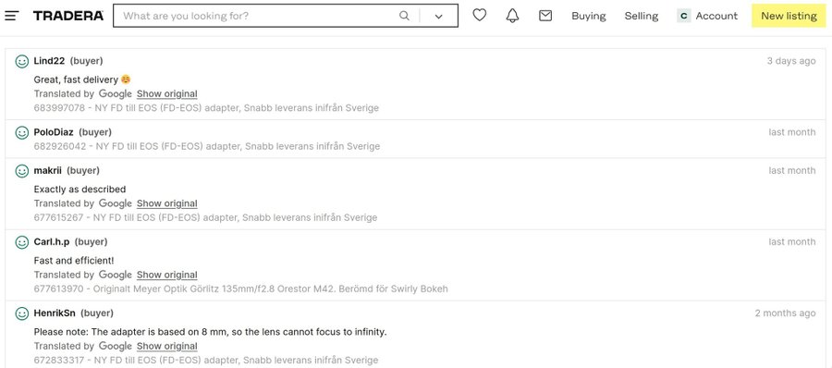Open the Selling menu
This screenshot has width=832, height=368.
coord(641,16)
